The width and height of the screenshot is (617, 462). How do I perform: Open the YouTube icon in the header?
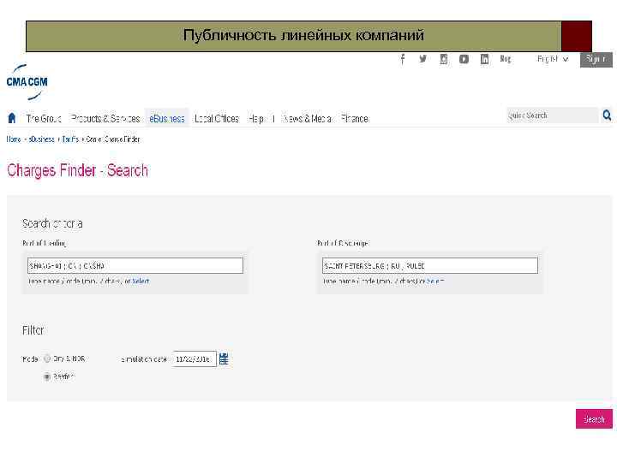coord(464,59)
